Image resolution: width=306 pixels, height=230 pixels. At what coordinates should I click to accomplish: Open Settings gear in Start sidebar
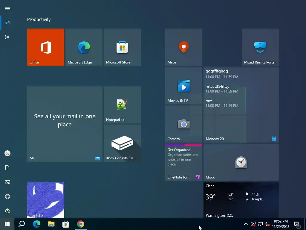7,196
